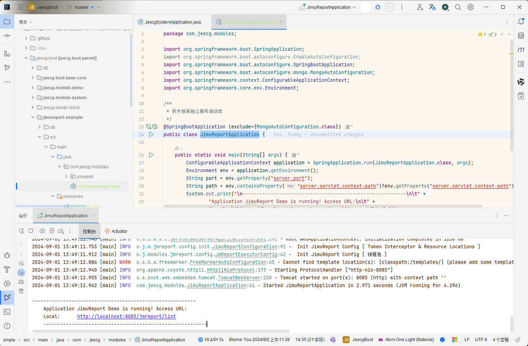The image size is (528, 346).
Task: Rerun JimuReportApplication in Run panel
Action: pyautogui.click(x=22, y=231)
